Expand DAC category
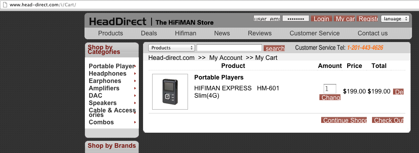The height and width of the screenshot is (153, 419). coord(113,96)
